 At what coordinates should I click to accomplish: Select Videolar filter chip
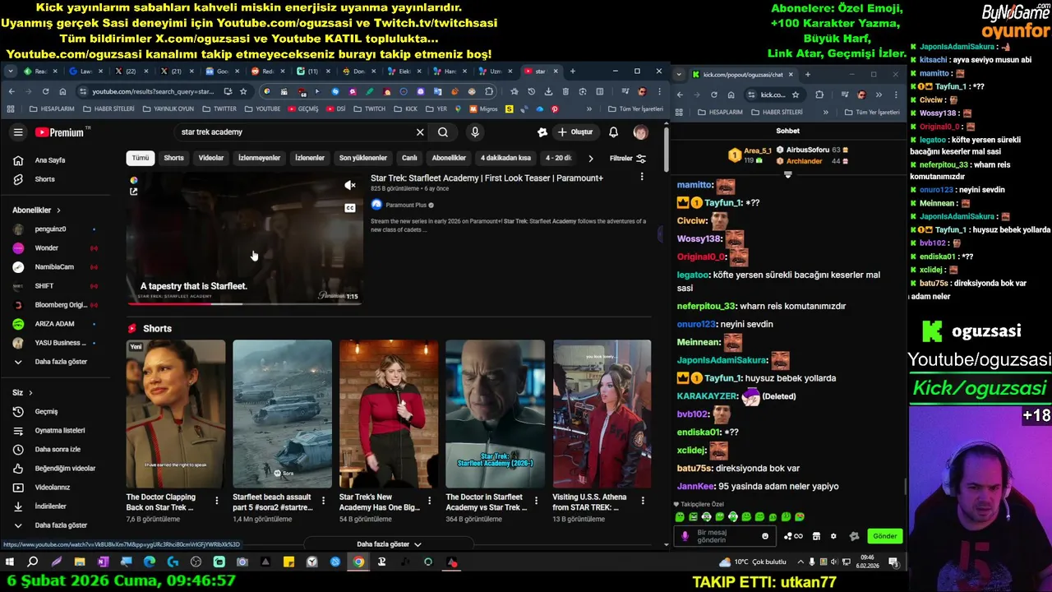click(x=211, y=158)
